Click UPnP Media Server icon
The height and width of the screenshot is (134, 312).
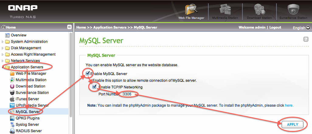click(12, 105)
